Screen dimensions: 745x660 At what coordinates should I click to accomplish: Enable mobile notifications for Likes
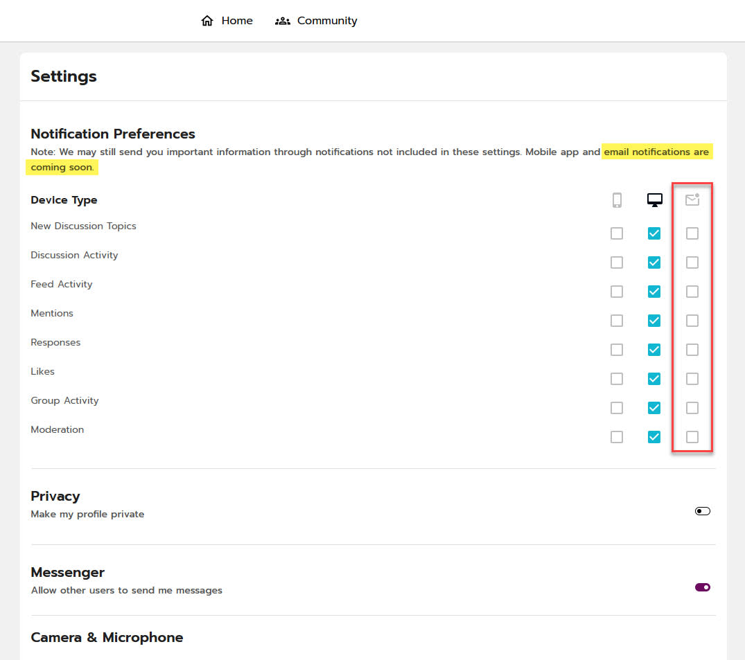pyautogui.click(x=617, y=378)
